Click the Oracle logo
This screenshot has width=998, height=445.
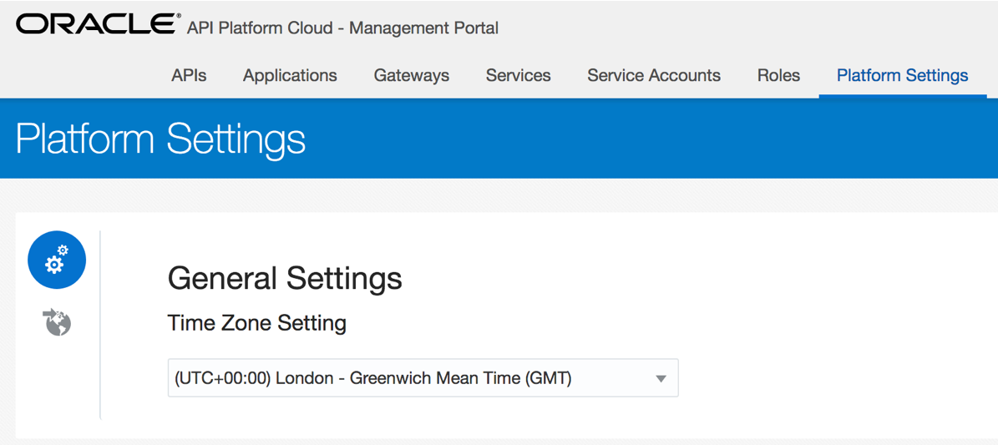[x=98, y=25]
